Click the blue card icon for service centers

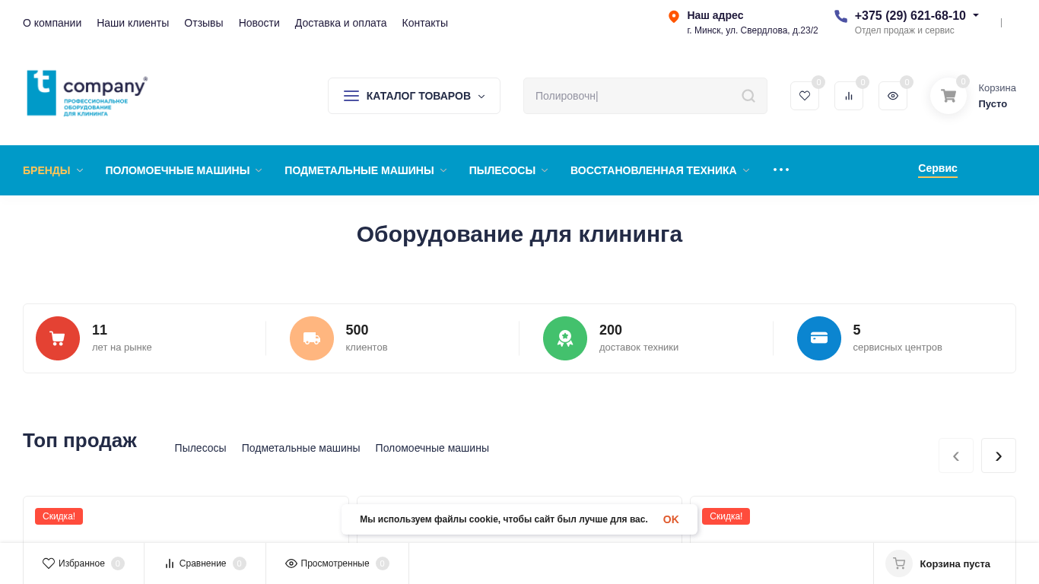pyautogui.click(x=819, y=338)
